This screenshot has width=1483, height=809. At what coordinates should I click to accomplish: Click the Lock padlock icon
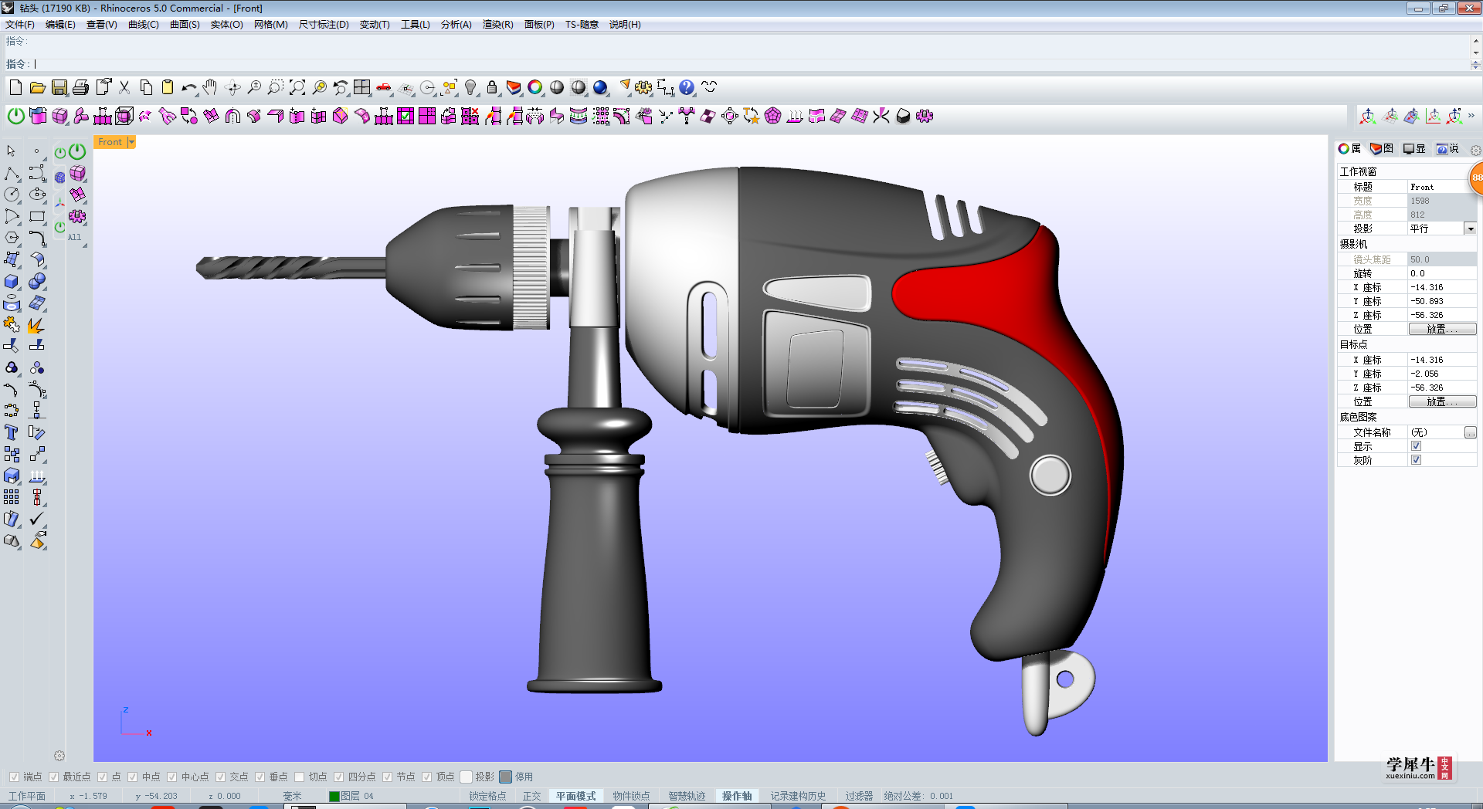[x=492, y=87]
